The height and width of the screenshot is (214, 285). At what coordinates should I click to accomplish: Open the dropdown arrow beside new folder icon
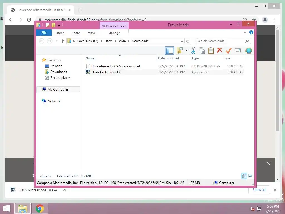186,50
